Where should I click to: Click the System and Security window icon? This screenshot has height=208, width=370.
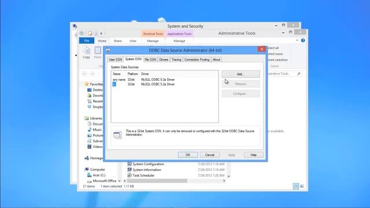[75, 26]
